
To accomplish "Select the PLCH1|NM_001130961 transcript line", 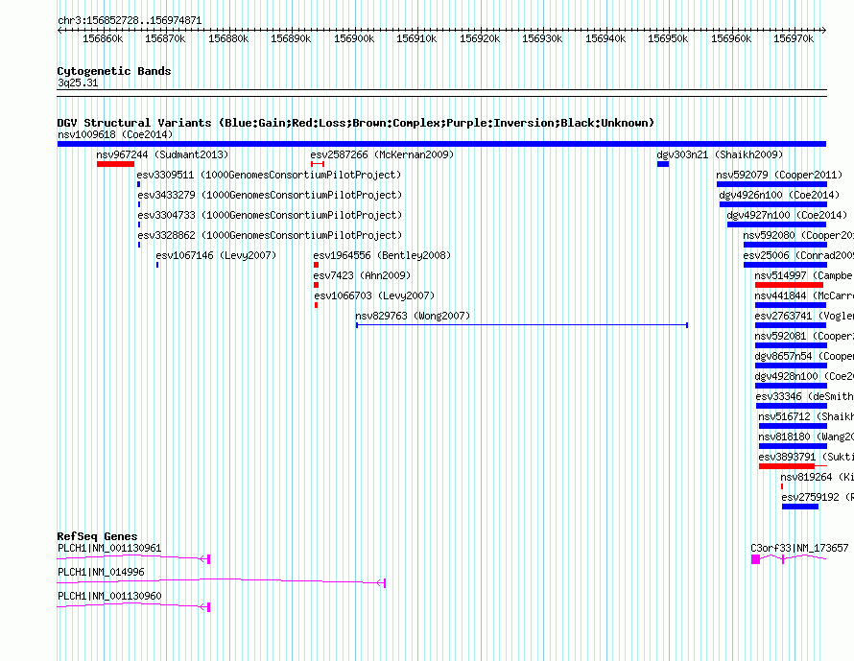I will [133, 558].
